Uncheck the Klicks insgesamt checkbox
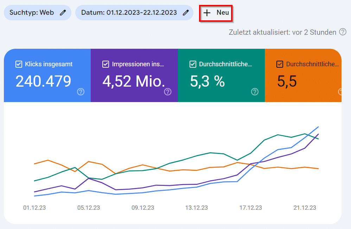This screenshot has height=229, width=351. coord(18,64)
